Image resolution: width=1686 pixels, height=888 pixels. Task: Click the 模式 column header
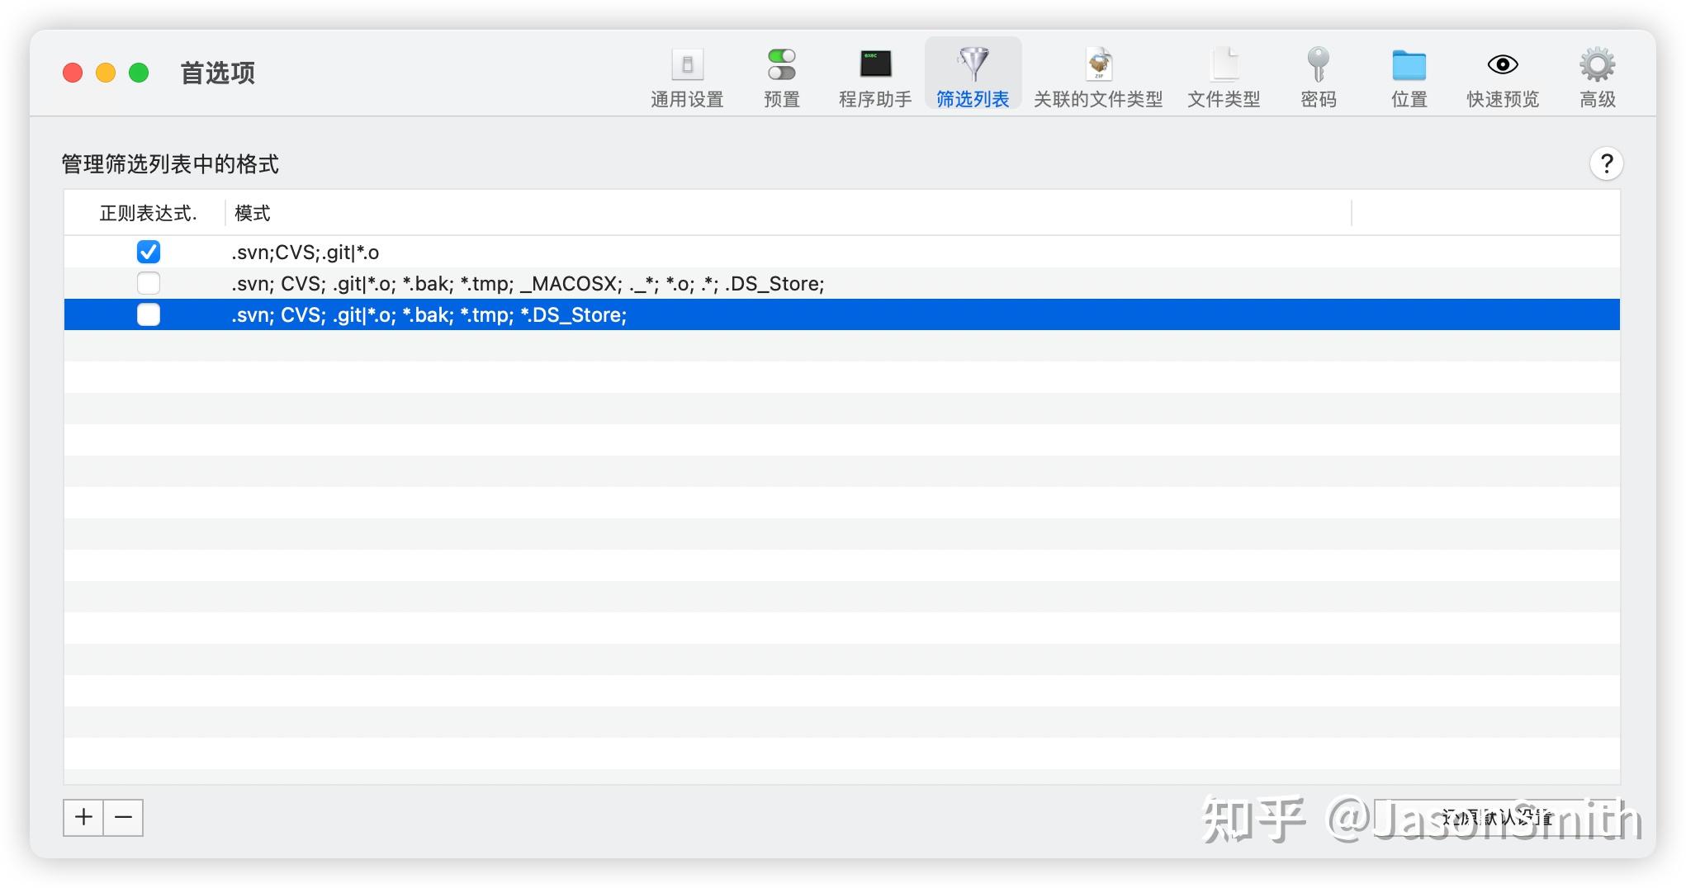pyautogui.click(x=251, y=213)
